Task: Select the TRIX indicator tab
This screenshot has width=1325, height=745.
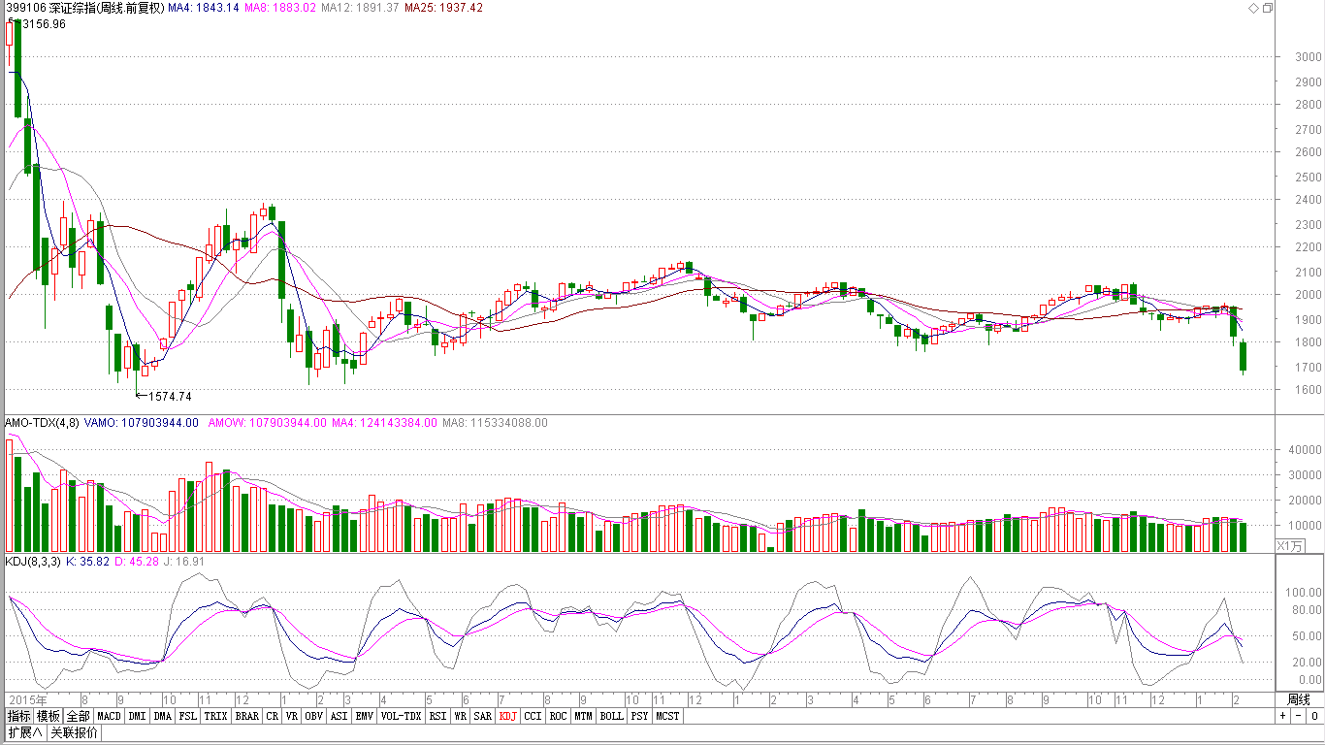Action: tap(216, 716)
